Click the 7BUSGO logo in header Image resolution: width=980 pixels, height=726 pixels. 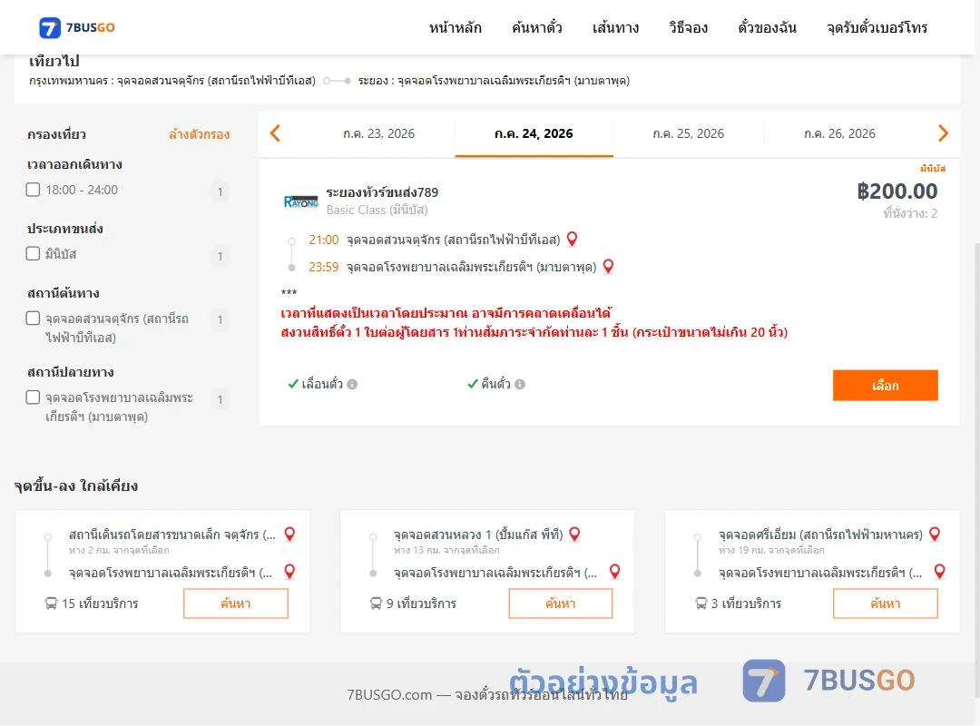pyautogui.click(x=77, y=27)
